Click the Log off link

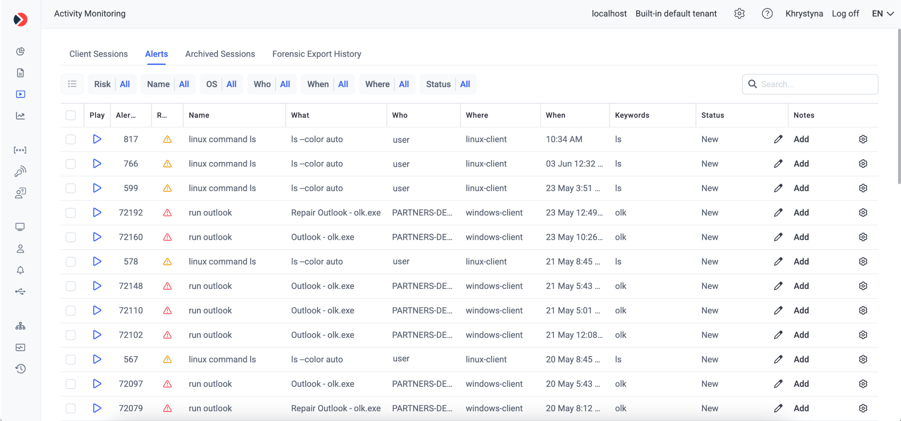pyautogui.click(x=845, y=14)
